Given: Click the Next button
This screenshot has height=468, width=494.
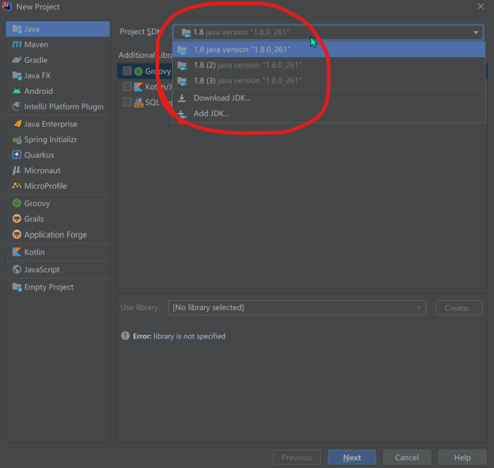Looking at the screenshot, I should click(x=352, y=457).
